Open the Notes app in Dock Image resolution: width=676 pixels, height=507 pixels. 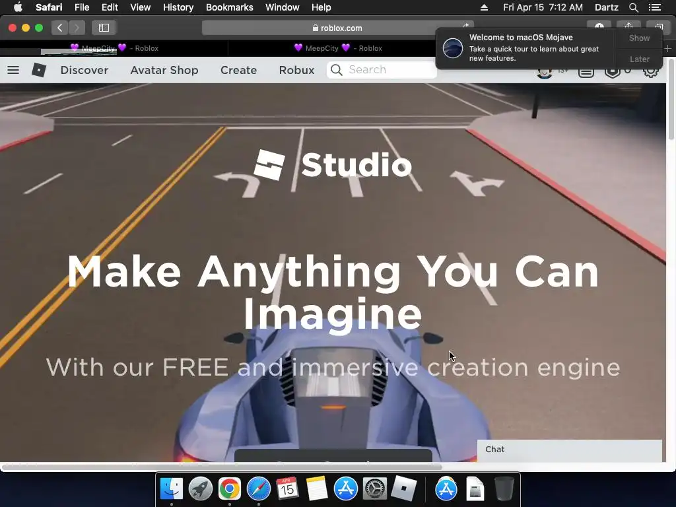pyautogui.click(x=316, y=489)
